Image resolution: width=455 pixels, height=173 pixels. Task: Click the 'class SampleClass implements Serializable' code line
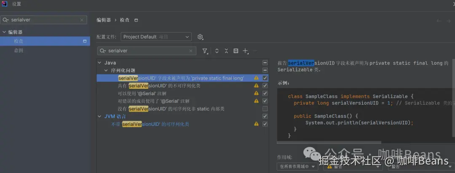[x=351, y=96]
